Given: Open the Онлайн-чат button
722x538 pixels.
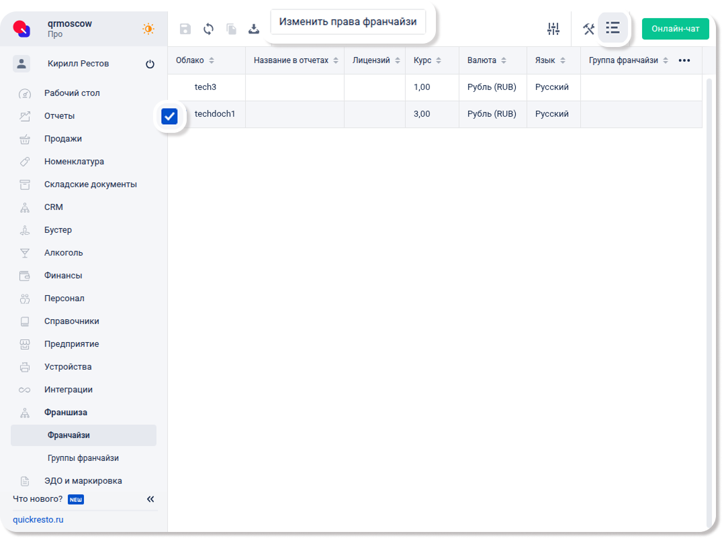Looking at the screenshot, I should click(x=675, y=28).
